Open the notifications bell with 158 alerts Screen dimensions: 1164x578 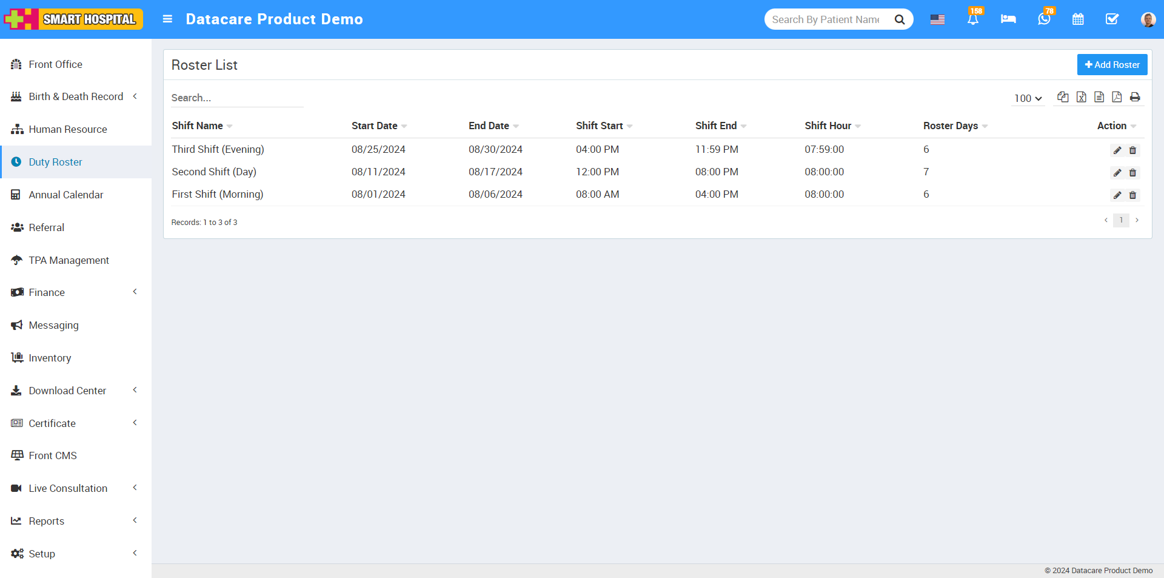tap(973, 19)
